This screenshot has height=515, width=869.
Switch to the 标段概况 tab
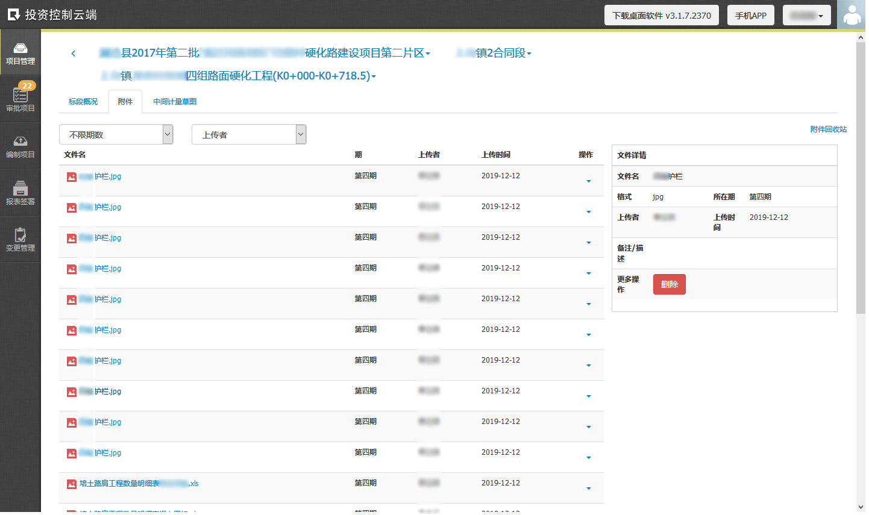coord(83,102)
